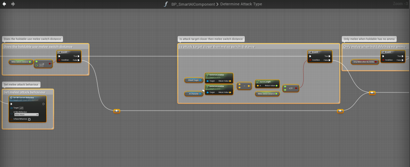Select the less-than-or-equal comparison node

(290, 88)
